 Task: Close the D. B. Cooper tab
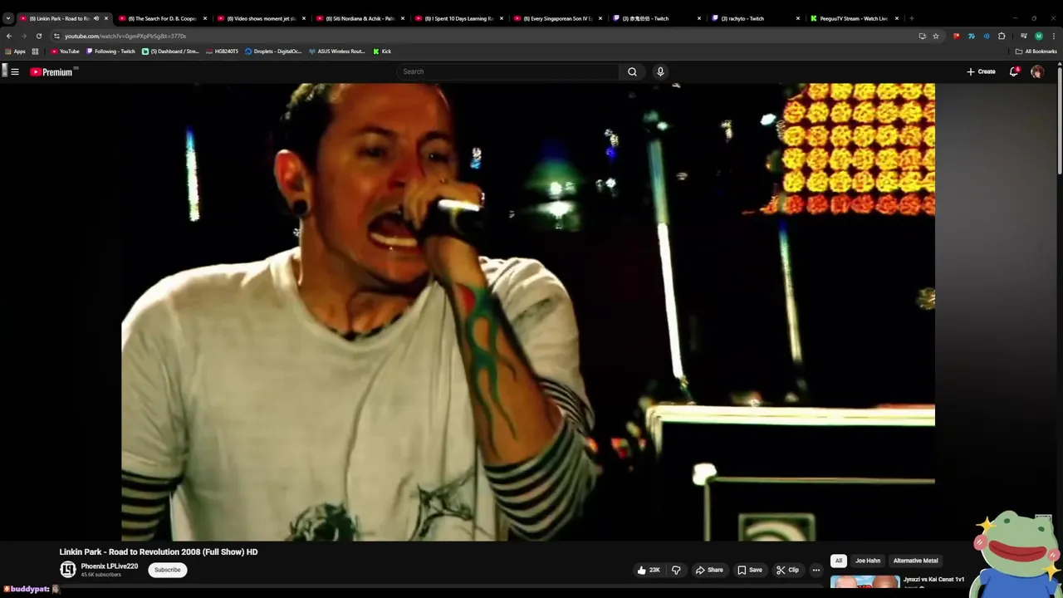pos(205,18)
